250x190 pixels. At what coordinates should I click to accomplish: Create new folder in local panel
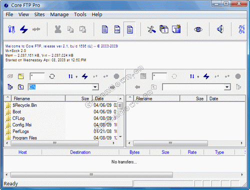(21, 76)
